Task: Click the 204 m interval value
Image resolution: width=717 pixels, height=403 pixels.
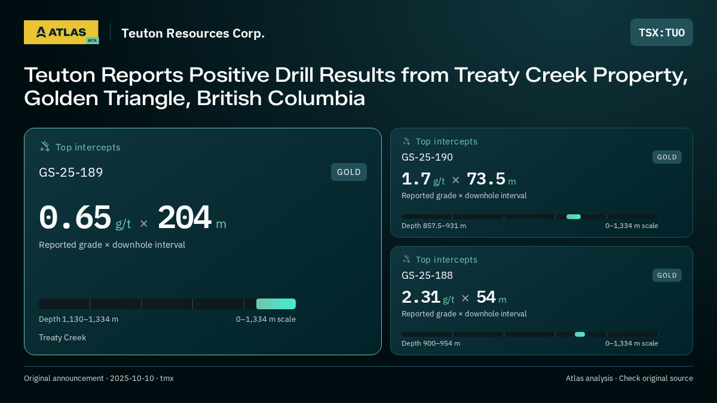Action: pos(192,219)
